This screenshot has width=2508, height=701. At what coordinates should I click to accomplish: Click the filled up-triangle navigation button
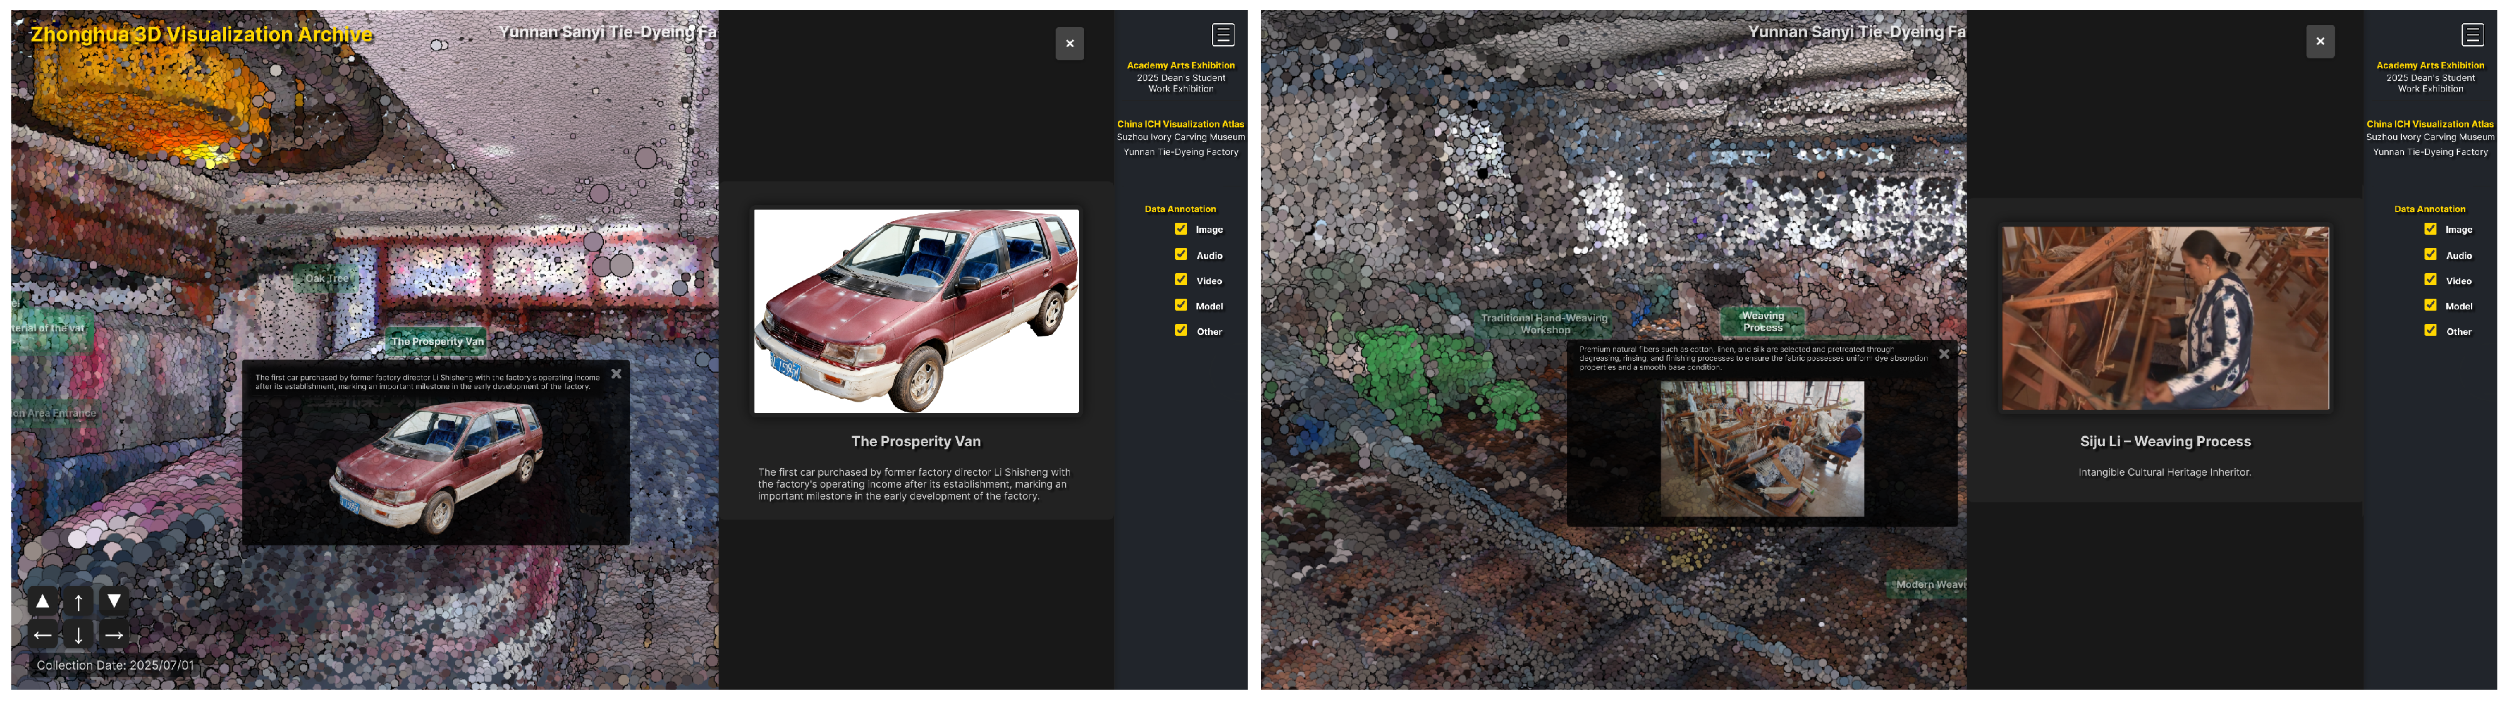tap(43, 602)
